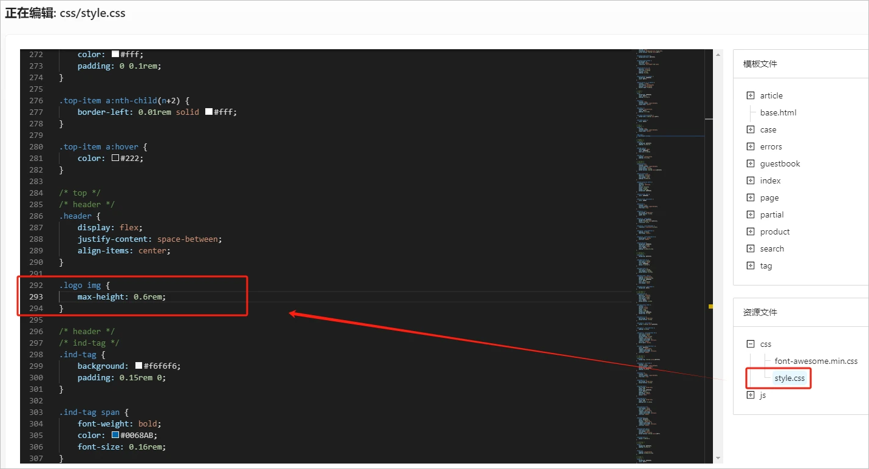Click line number 293 in gutter
This screenshot has width=869, height=469.
tap(36, 296)
